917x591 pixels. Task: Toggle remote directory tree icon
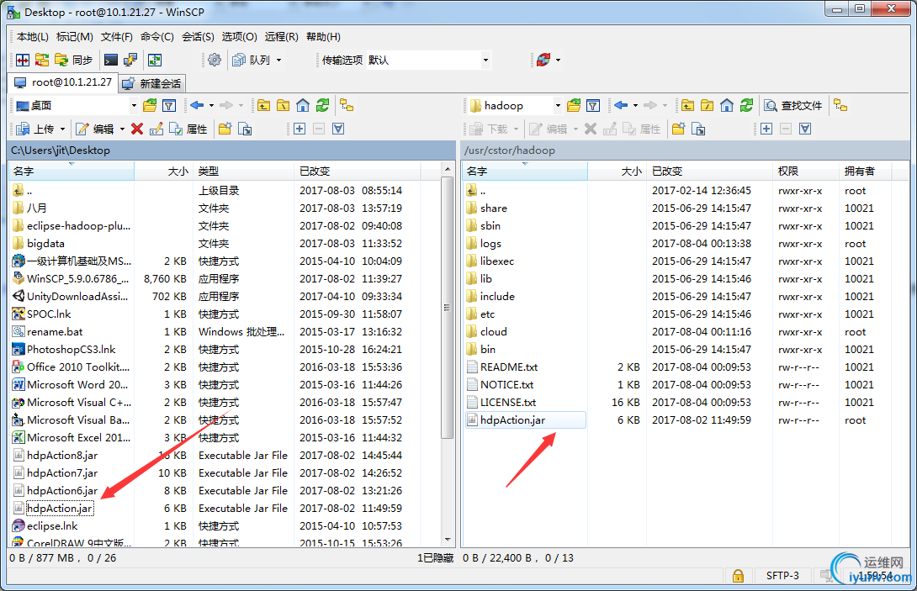point(841,105)
